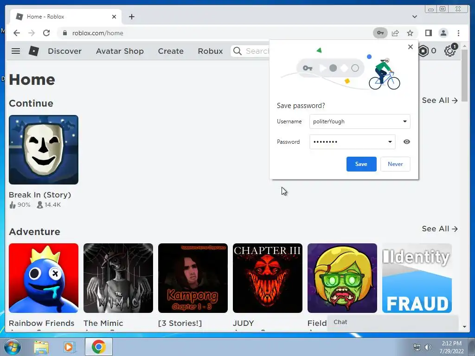Launch the media player taskbar icon
Image resolution: width=475 pixels, height=356 pixels.
point(69,347)
